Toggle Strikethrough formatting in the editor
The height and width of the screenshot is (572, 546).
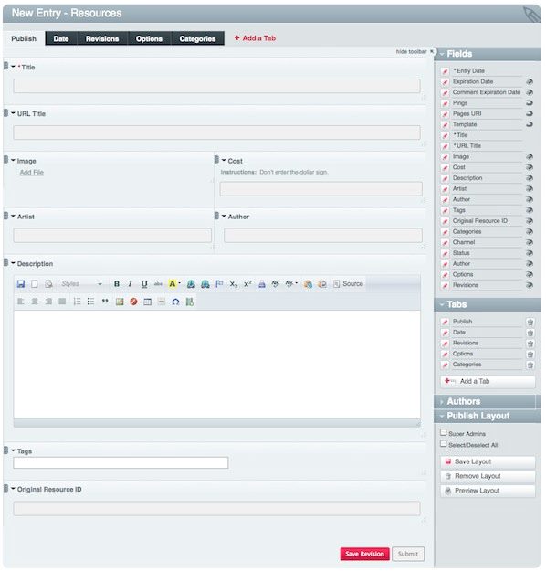pyautogui.click(x=158, y=284)
